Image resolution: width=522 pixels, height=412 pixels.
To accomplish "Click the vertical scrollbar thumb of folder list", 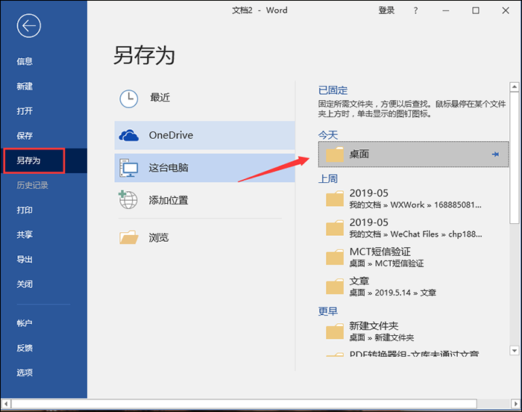I will click(515, 157).
